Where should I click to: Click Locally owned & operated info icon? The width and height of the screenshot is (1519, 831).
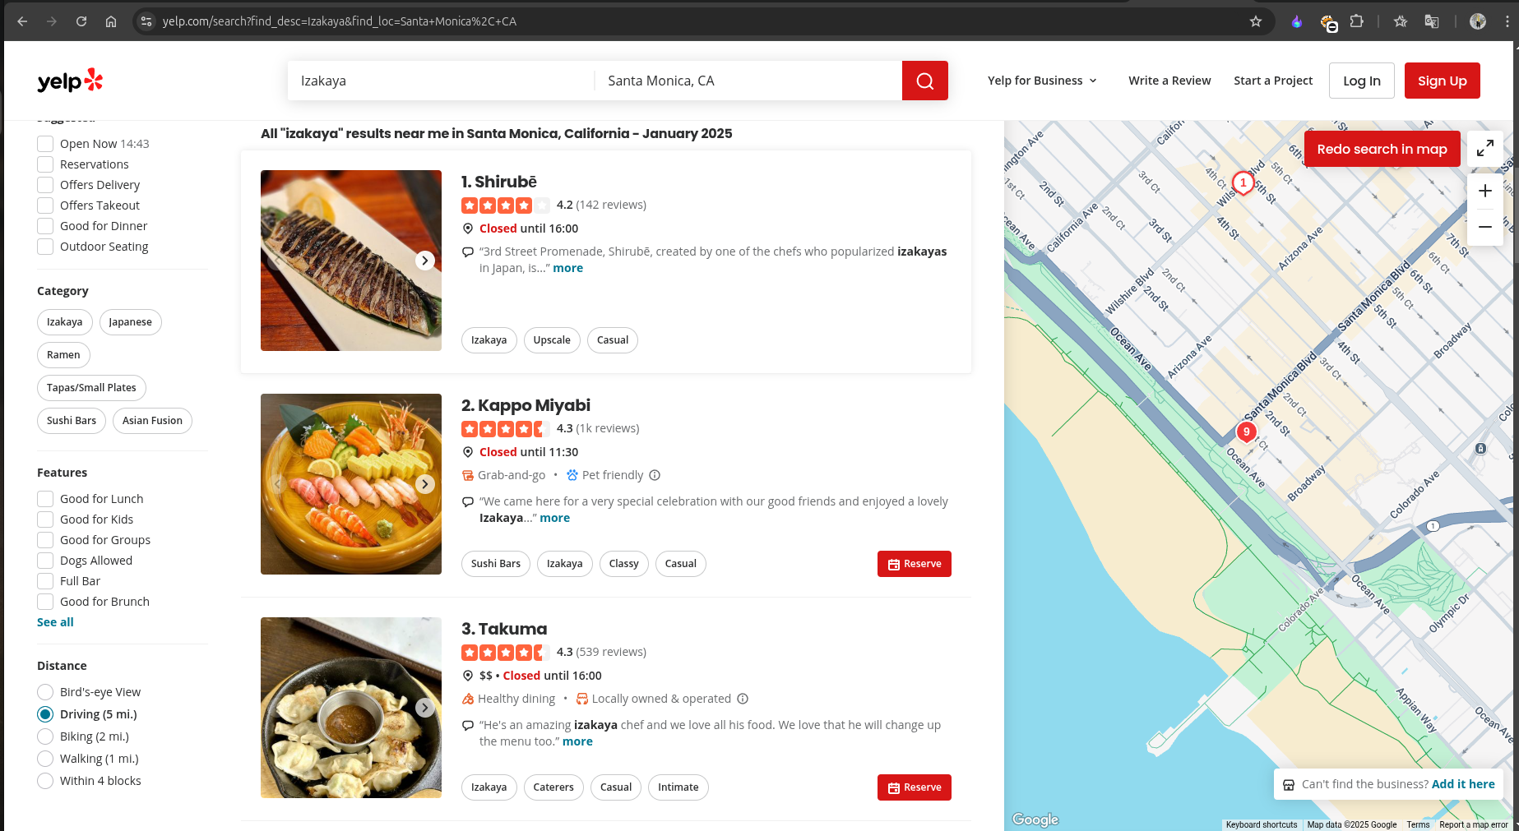click(x=743, y=699)
